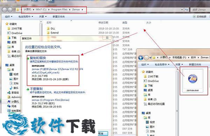Viewport: 210px width, 136px height.
Task: Click 取消 button in copy dialog
Action: click(103, 134)
